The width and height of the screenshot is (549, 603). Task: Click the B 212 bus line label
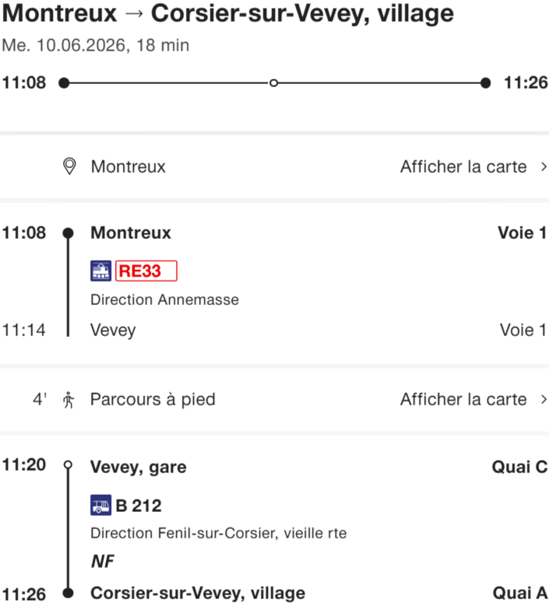[139, 506]
